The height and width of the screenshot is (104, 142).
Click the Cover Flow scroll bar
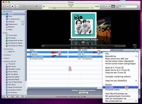click(x=83, y=46)
